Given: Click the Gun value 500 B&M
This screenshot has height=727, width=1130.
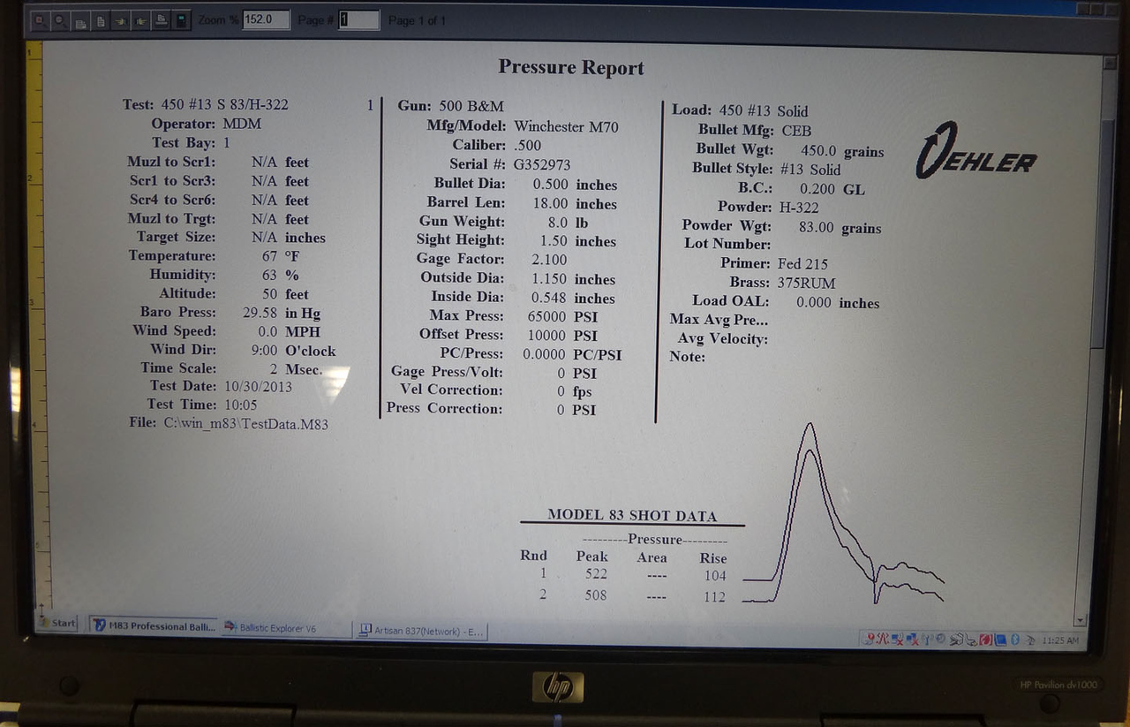Looking at the screenshot, I should (470, 106).
